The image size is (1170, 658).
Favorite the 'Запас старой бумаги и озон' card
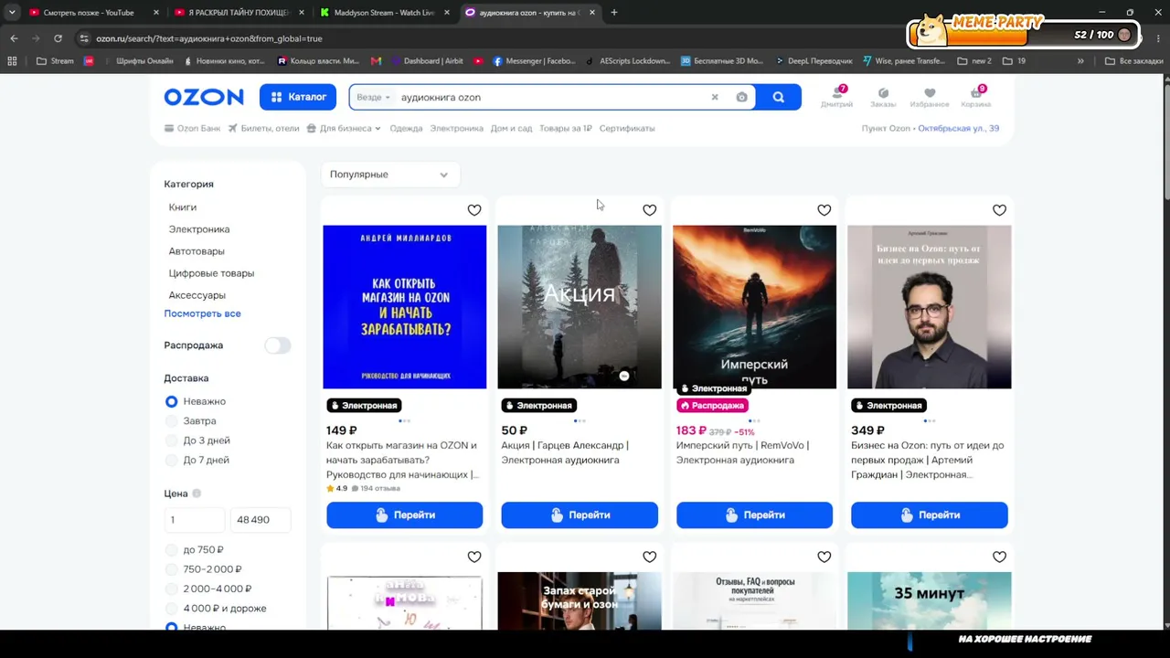(649, 557)
